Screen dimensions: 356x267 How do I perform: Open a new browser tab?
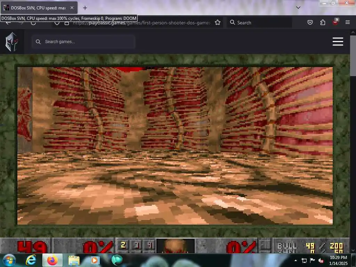point(85,8)
